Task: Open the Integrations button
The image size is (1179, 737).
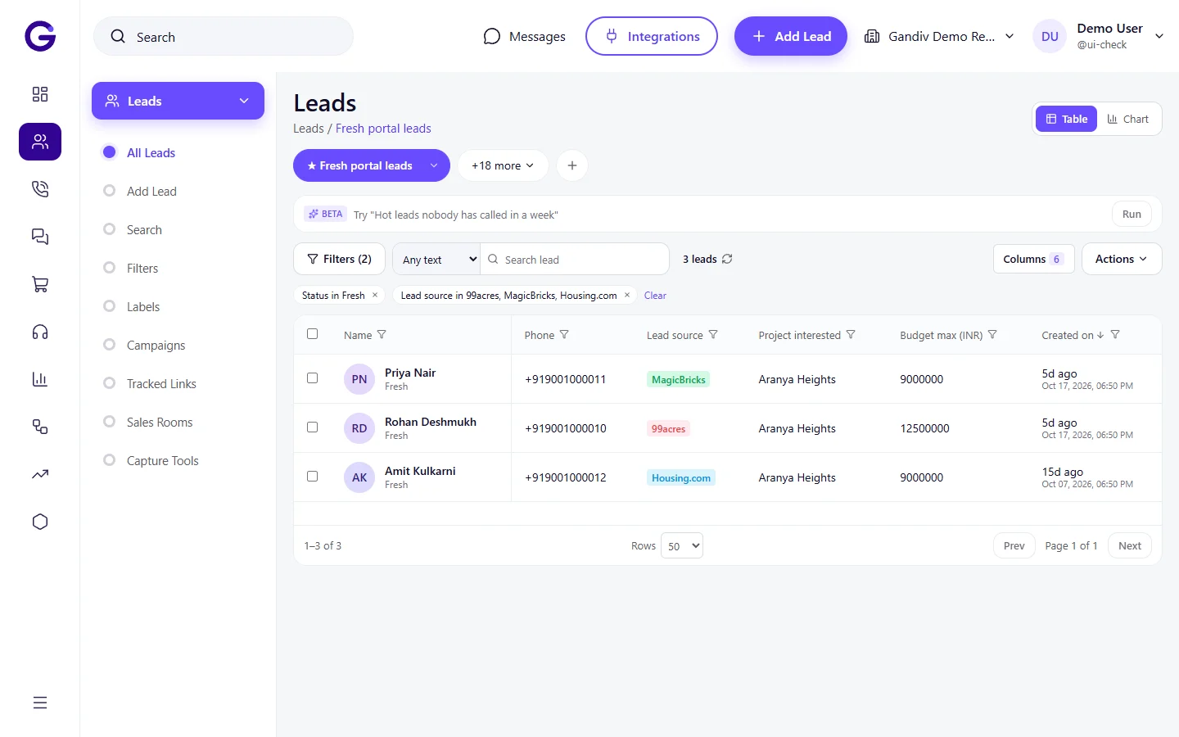Action: pos(652,36)
